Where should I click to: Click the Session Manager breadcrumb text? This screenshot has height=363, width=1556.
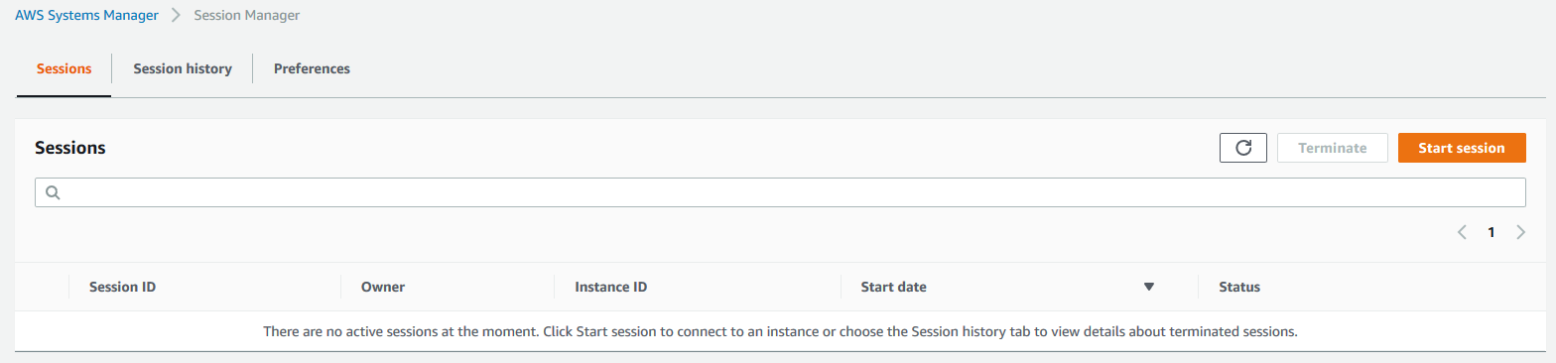tap(246, 15)
